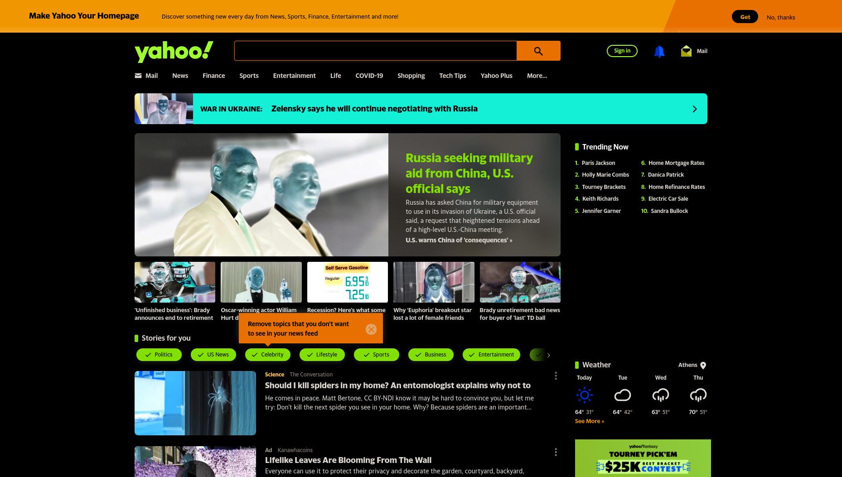Open gasoline prices recession thumbnail
Image resolution: width=842 pixels, height=477 pixels.
[x=348, y=282]
